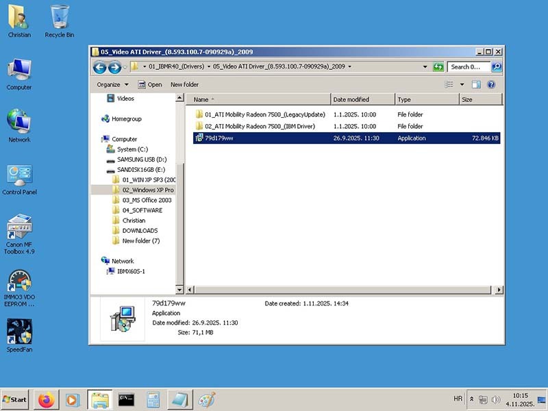The image size is (548, 411).
Task: Open the Calculator taskbar icon
Action: point(153,399)
